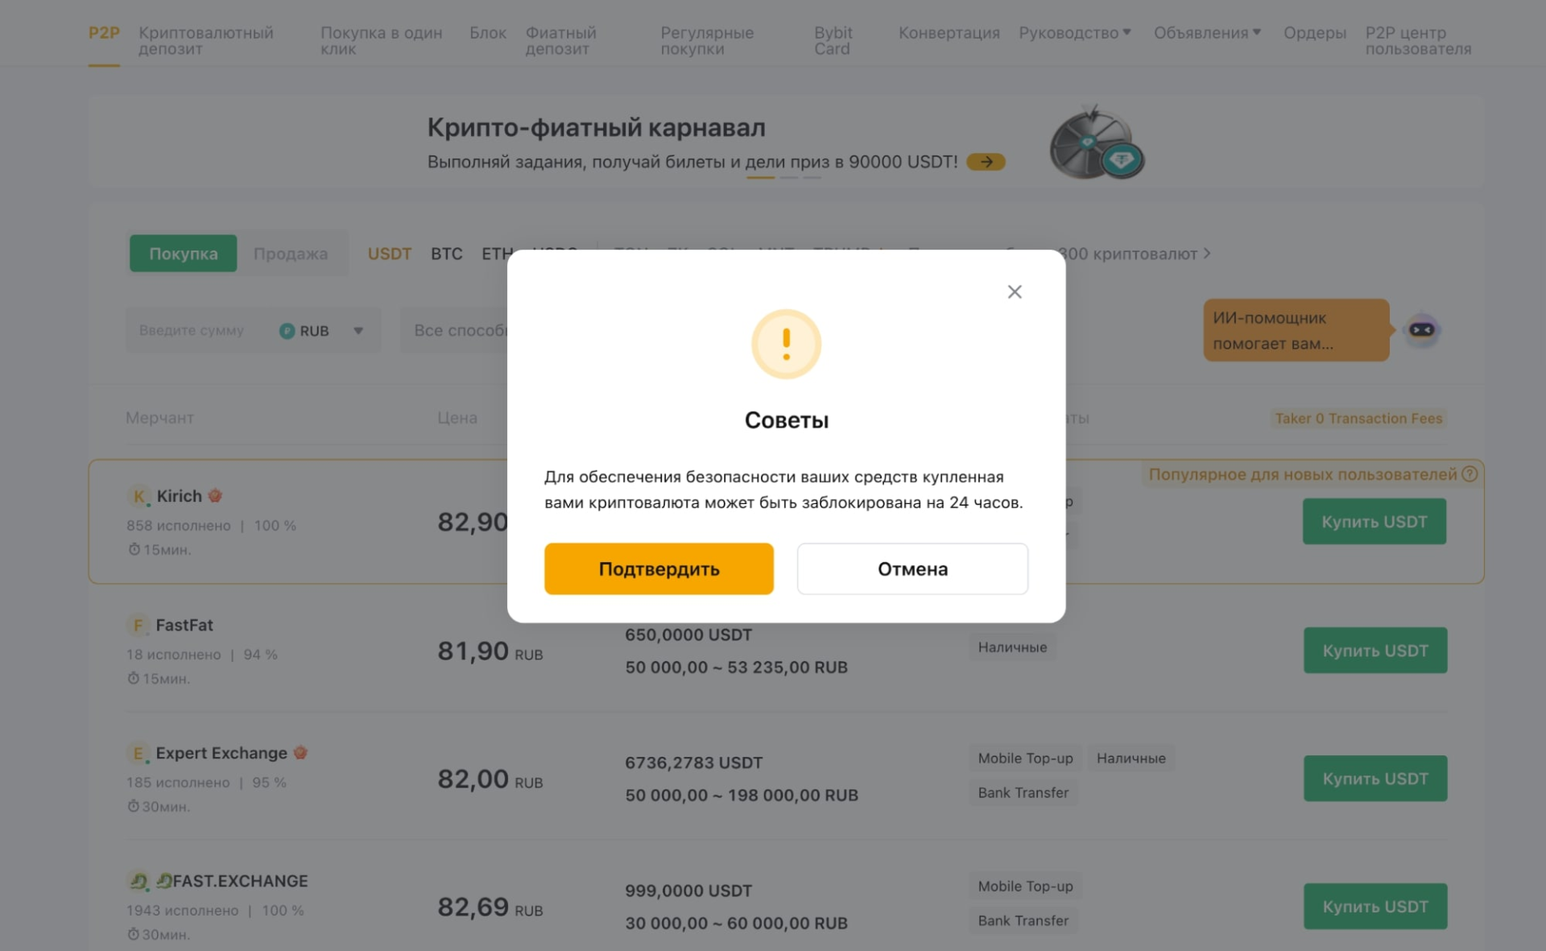
Task: Click the help icon beside popular label
Action: (1470, 474)
